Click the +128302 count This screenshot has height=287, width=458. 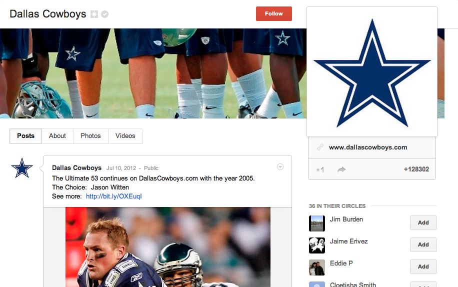click(x=416, y=169)
